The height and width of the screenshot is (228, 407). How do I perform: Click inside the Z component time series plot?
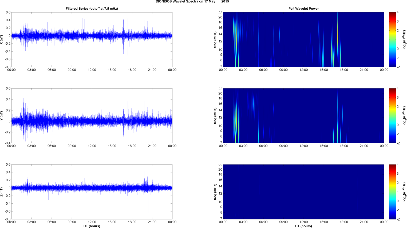92,192
